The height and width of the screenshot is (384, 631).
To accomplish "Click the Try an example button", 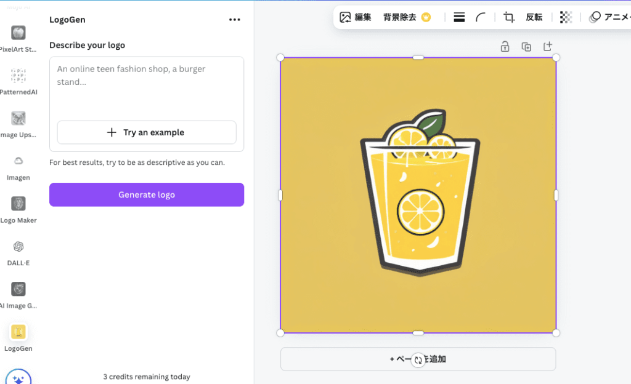I will [147, 132].
